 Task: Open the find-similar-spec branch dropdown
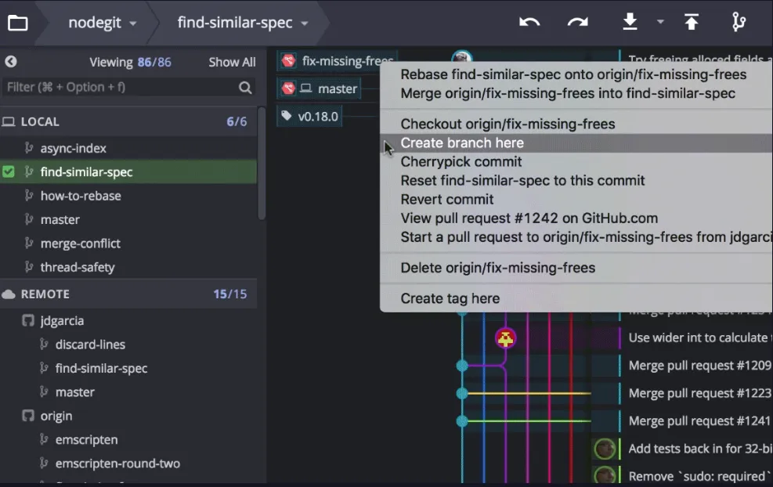(242, 23)
